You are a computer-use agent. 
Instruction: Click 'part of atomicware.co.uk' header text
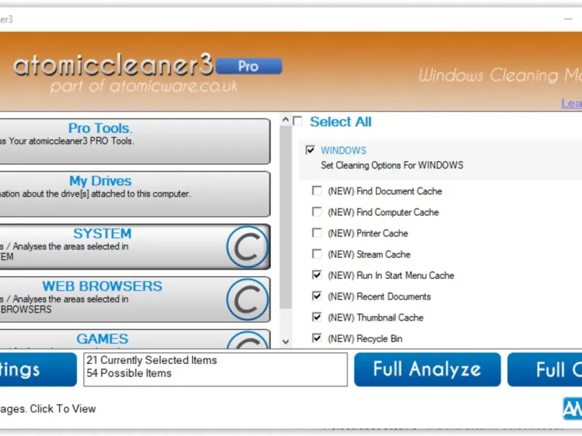coord(143,86)
